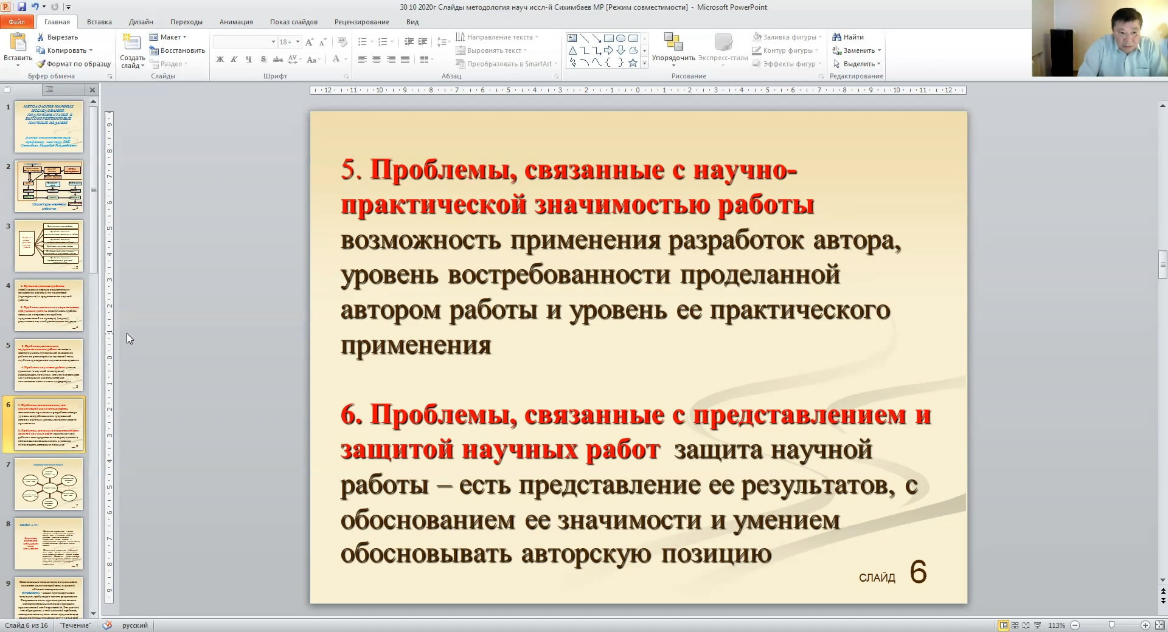Select the rectangle shape in shapes gallery
Screen dimensions: 1168x632
tap(608, 38)
